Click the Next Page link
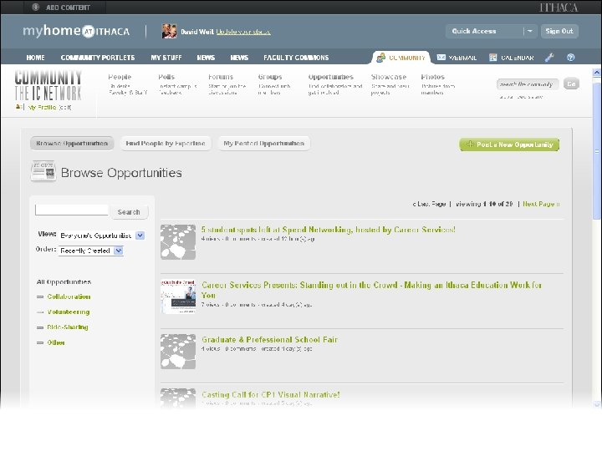 [541, 204]
